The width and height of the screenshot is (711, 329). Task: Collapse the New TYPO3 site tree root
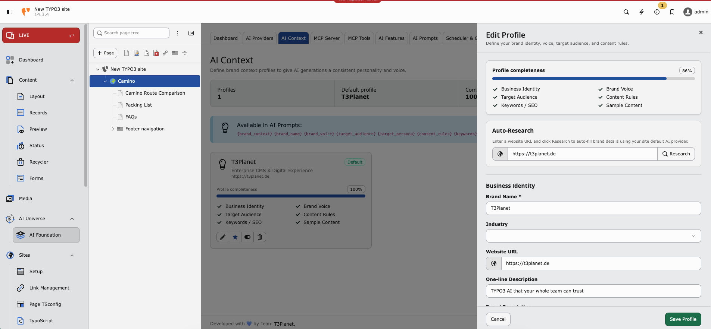coord(98,69)
